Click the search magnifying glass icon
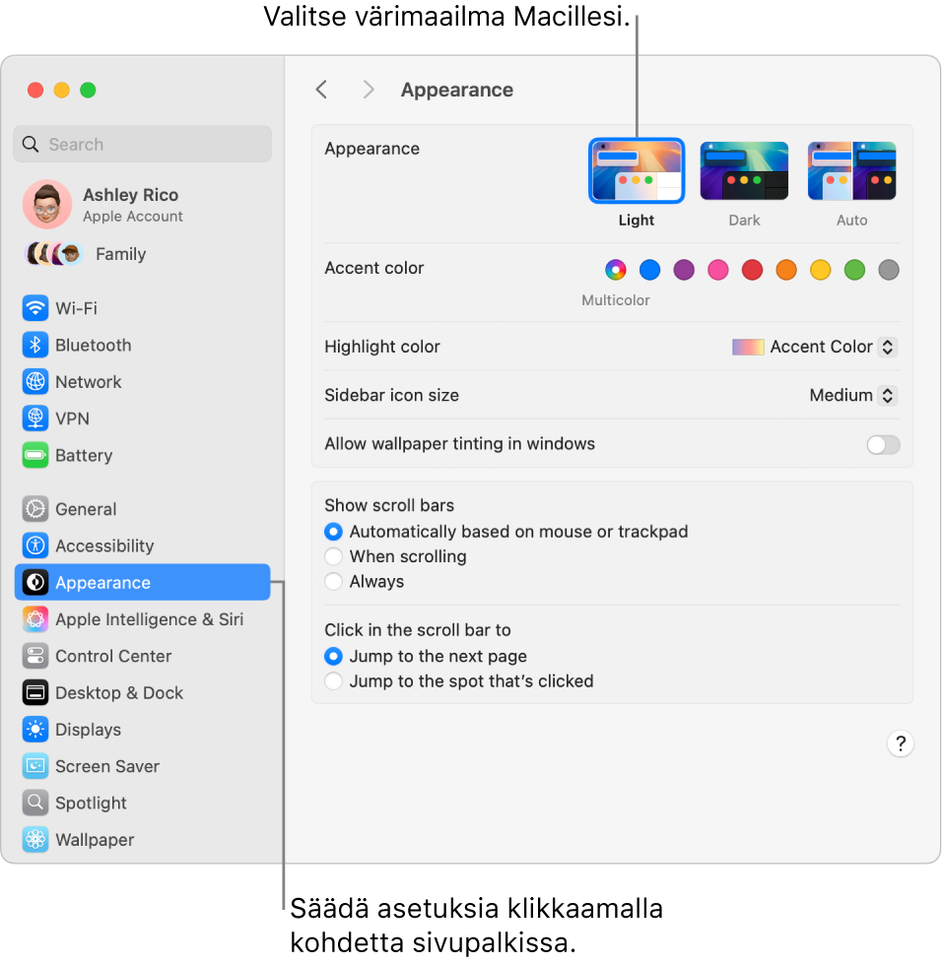This screenshot has height=964, width=944. click(31, 145)
